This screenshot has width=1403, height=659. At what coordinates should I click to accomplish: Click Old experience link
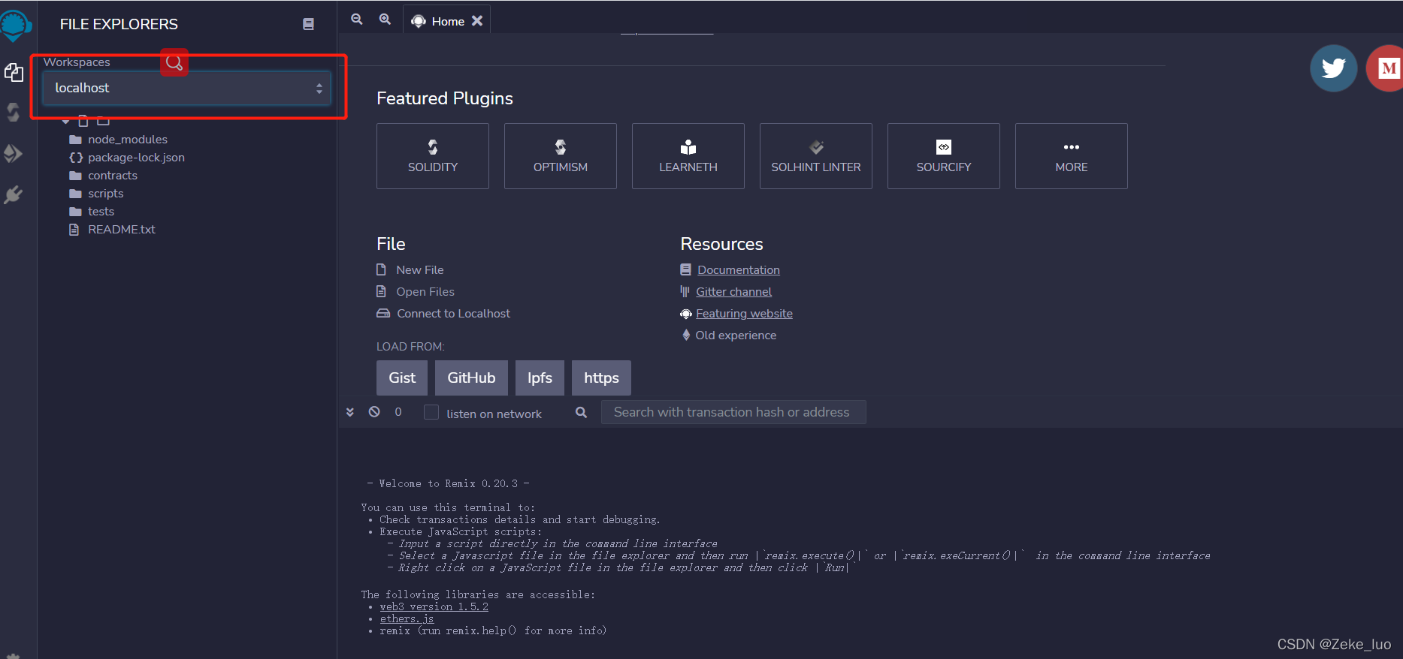pos(736,336)
